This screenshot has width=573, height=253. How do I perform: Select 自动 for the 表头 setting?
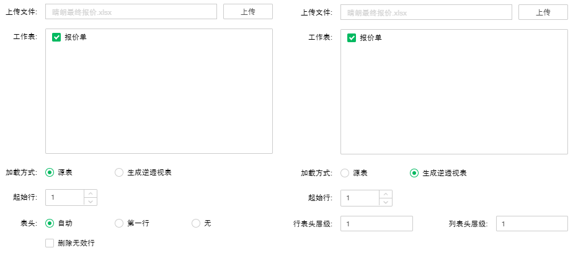tap(50, 223)
